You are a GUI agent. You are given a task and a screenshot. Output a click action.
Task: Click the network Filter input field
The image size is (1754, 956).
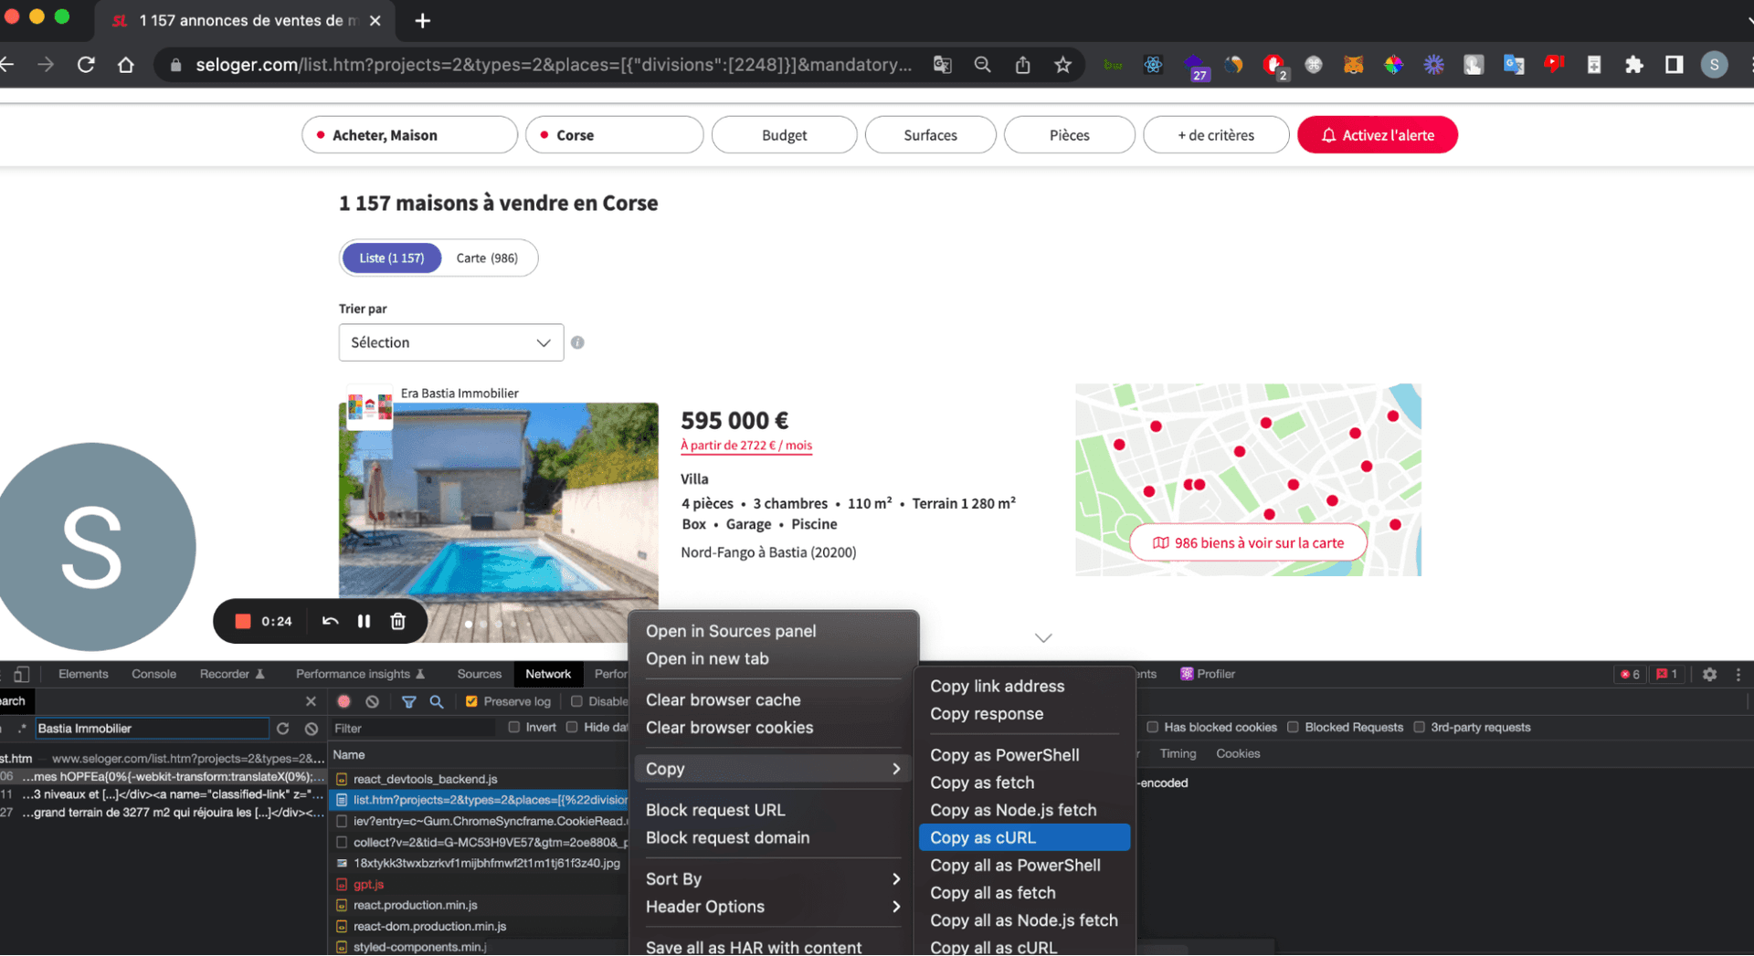pos(412,730)
